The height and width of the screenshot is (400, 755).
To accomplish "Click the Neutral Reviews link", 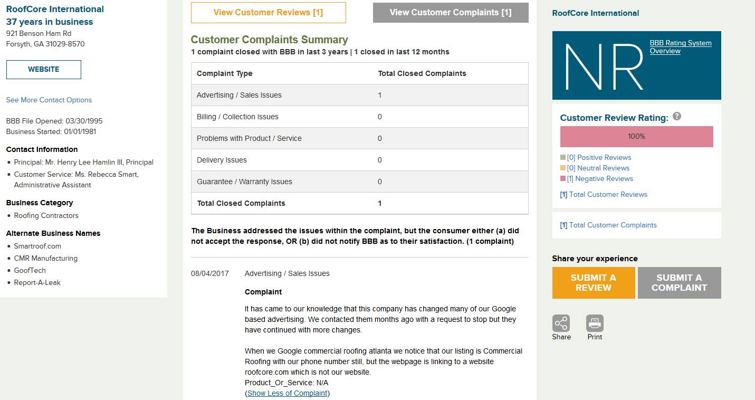I will pyautogui.click(x=598, y=168).
